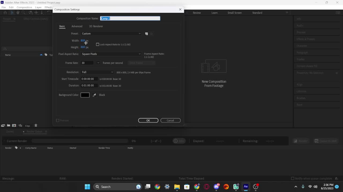Toggle the Preview checkbox
This screenshot has width=343, height=192.
58,120
